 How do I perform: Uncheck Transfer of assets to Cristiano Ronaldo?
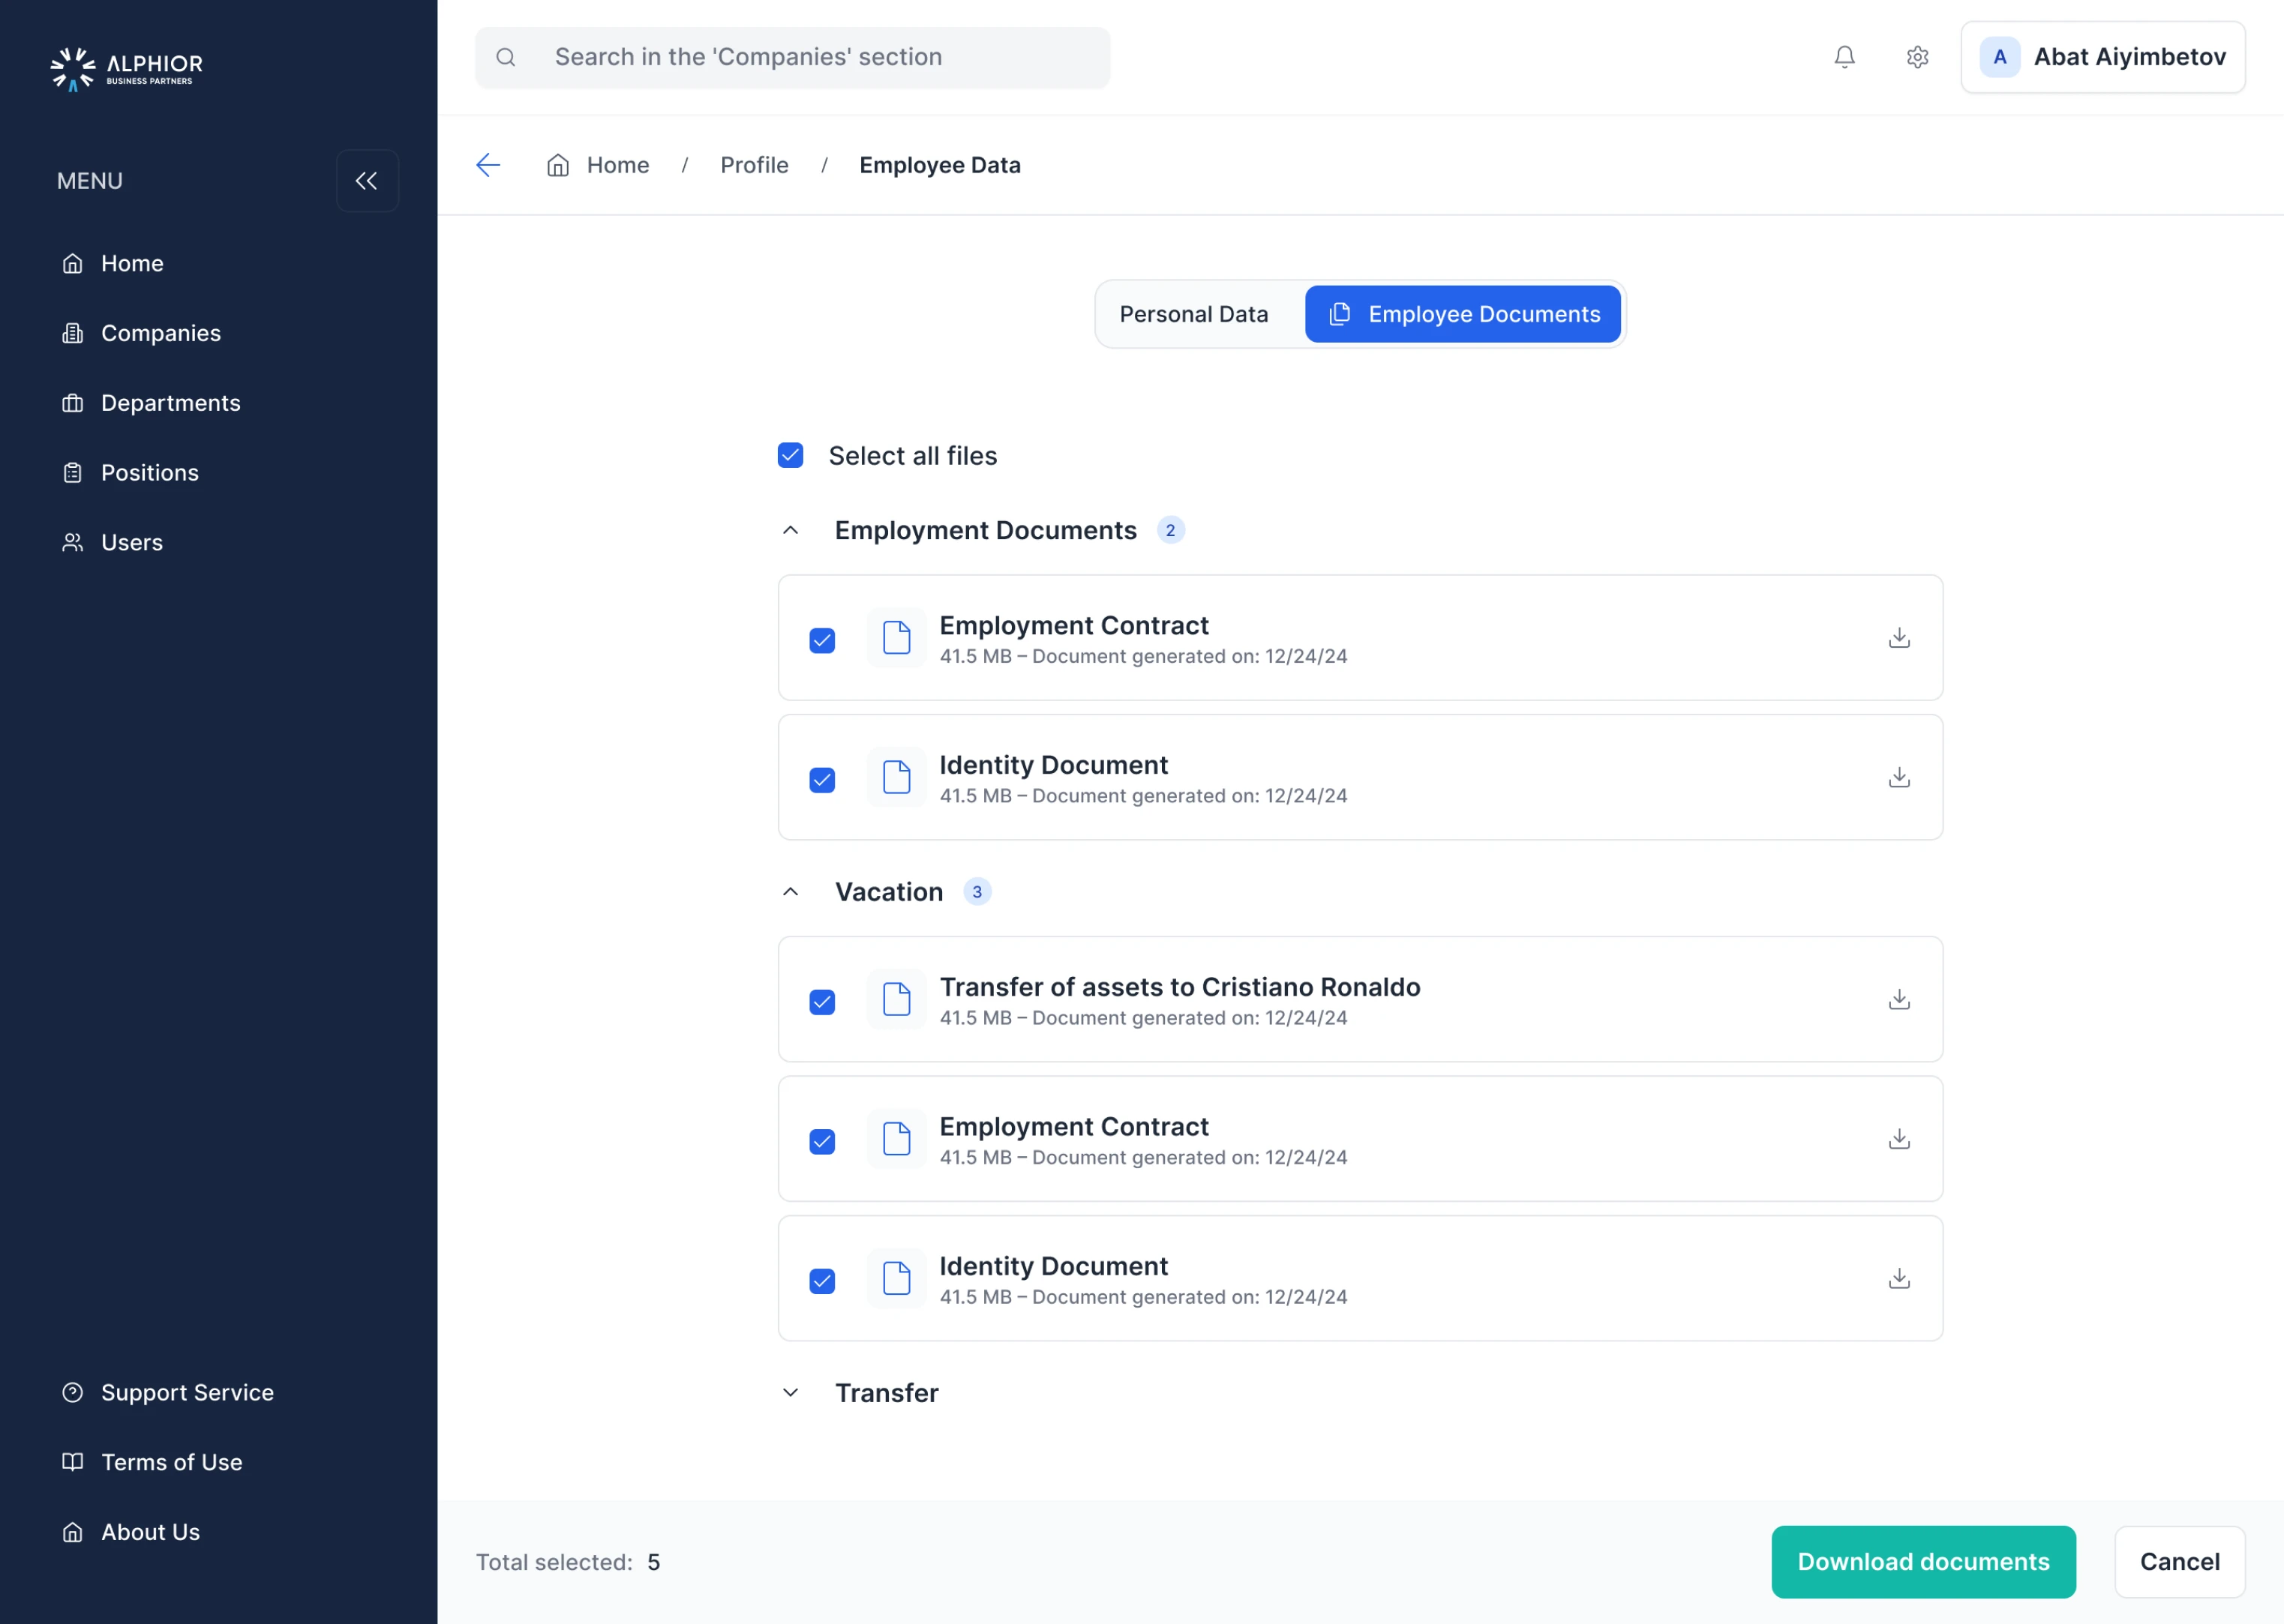pos(822,1002)
